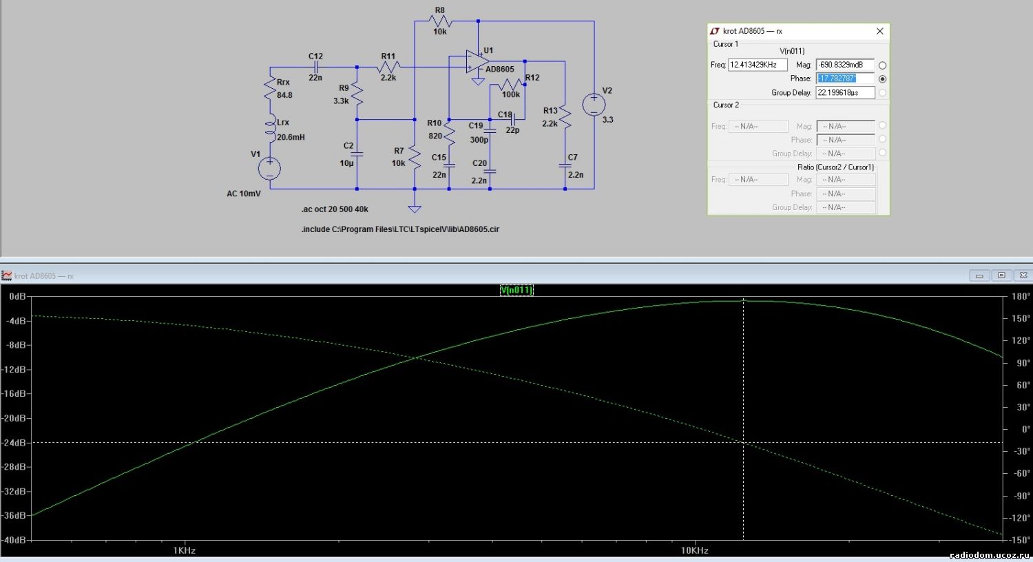Screen dimensions: 1033x562
Task: Click the V(n011) trace label
Action: 516,290
